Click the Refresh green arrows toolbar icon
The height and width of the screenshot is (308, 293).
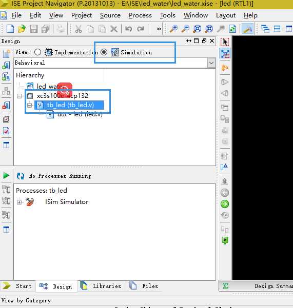(232, 29)
